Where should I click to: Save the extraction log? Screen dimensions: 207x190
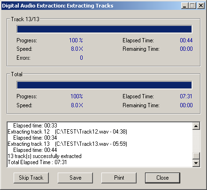(75, 178)
